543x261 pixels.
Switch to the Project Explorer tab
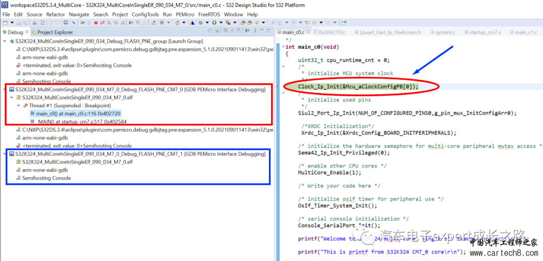coord(52,32)
